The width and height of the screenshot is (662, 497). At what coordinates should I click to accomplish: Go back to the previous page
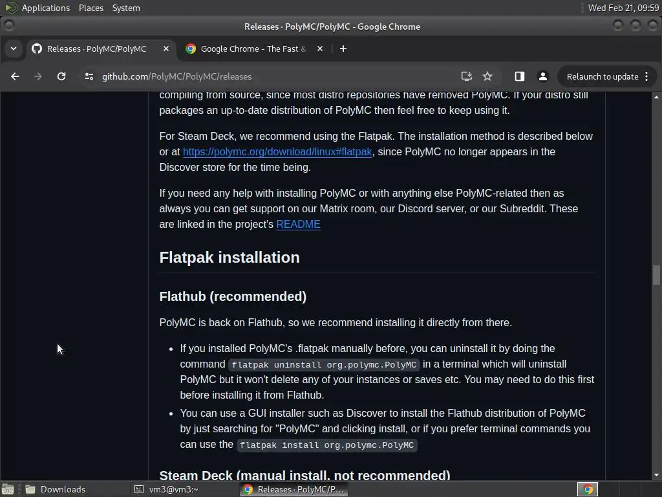[15, 76]
